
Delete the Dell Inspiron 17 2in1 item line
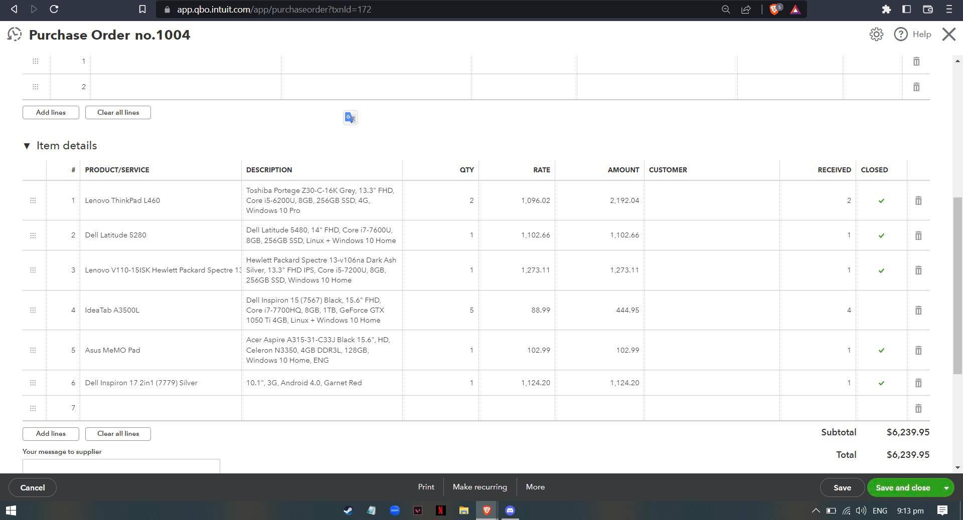(x=918, y=383)
